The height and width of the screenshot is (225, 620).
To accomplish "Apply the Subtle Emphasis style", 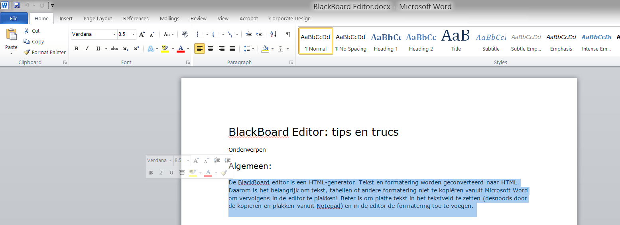I will coord(526,41).
